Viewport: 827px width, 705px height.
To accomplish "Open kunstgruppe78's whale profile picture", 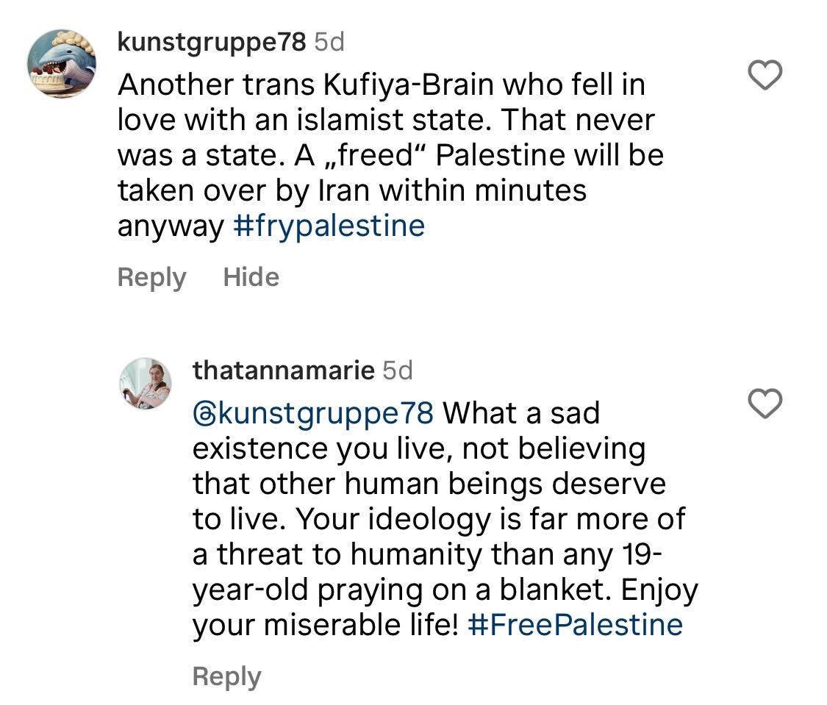I will tap(62, 64).
